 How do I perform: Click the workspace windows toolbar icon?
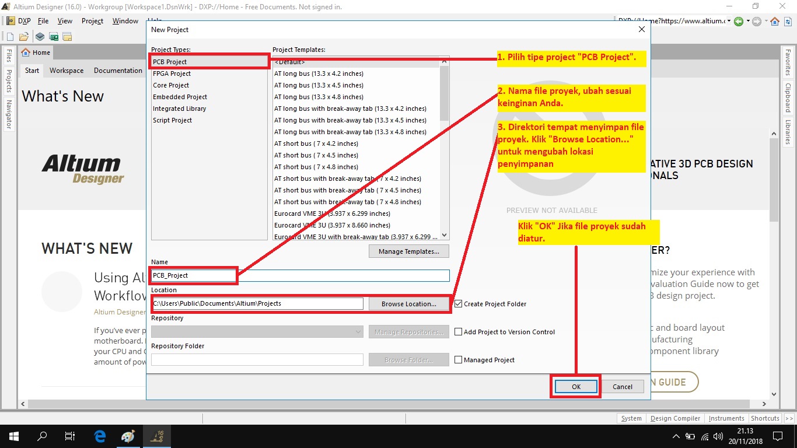pos(68,37)
